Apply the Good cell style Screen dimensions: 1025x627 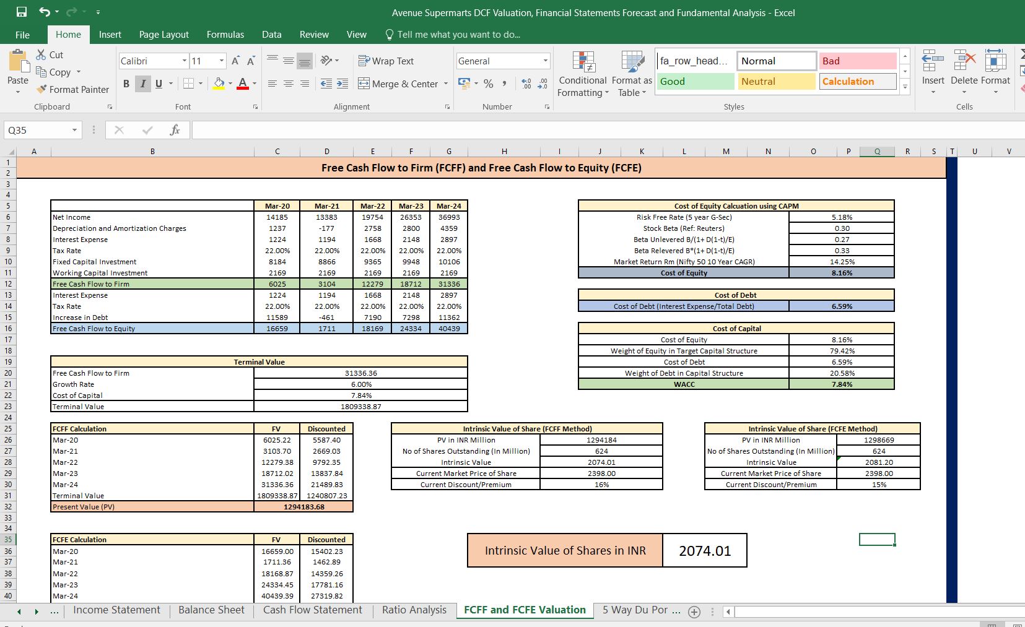click(x=695, y=81)
